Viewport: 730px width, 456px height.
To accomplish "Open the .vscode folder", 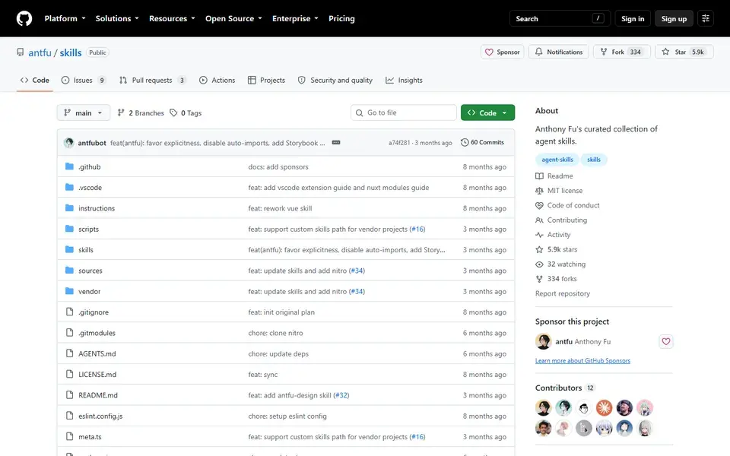I will 90,188.
